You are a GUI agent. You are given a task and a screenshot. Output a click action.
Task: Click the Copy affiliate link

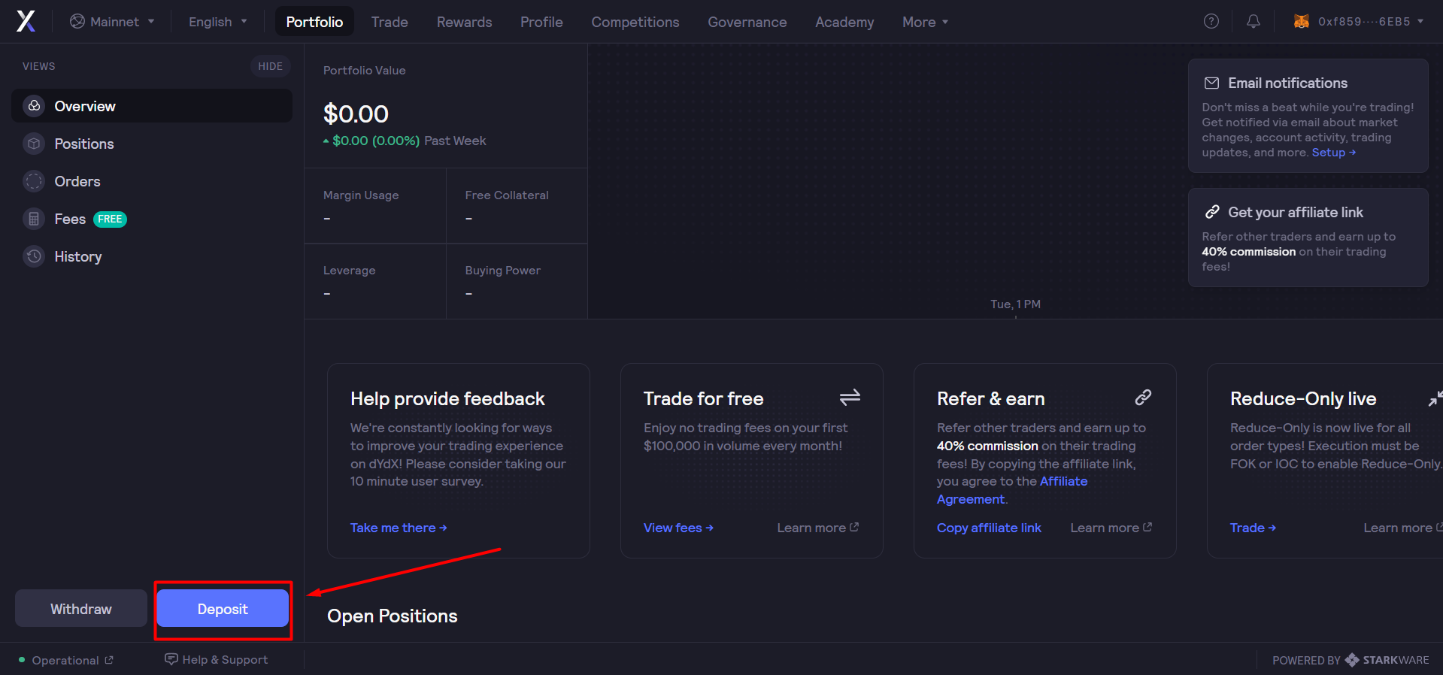[x=989, y=528]
